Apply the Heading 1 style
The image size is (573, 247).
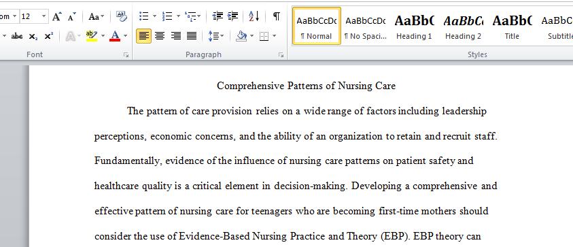[414, 26]
